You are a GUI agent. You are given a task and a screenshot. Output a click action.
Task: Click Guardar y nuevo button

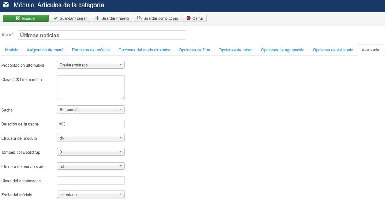tap(112, 18)
